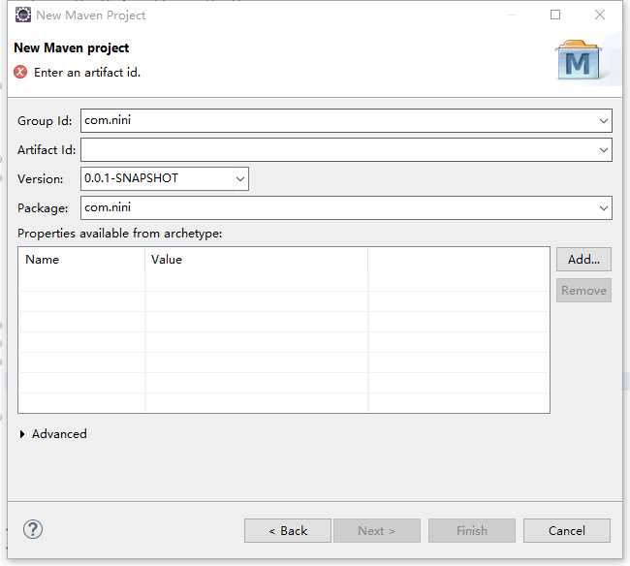The width and height of the screenshot is (630, 566).
Task: Click the Add... button
Action: [583, 259]
